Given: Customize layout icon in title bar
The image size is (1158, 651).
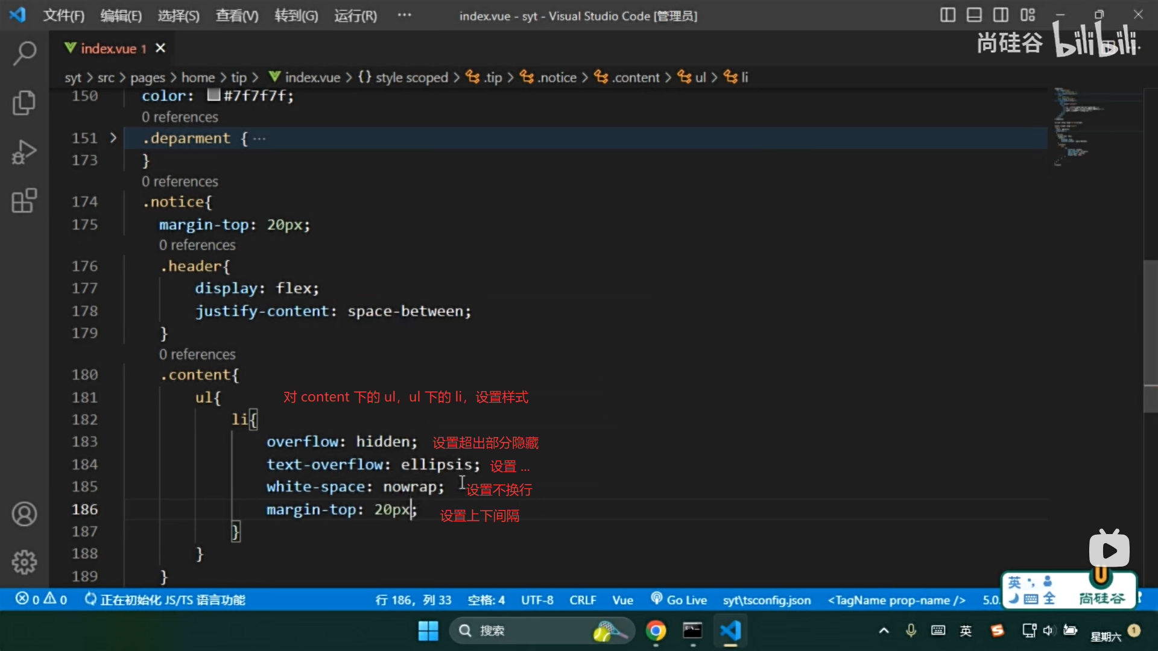Looking at the screenshot, I should coord(1028,15).
